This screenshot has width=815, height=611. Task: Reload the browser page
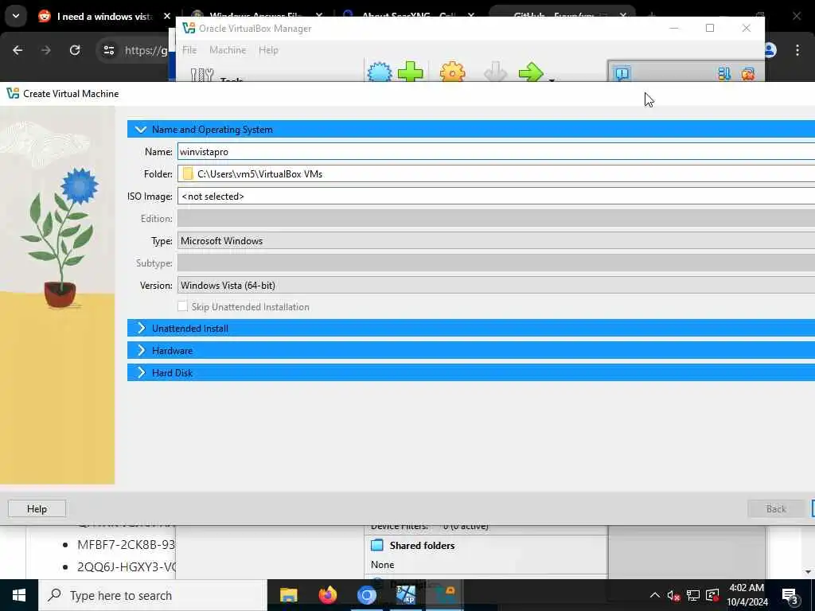click(75, 50)
